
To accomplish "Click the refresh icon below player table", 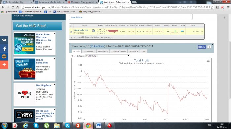I will [75, 37].
